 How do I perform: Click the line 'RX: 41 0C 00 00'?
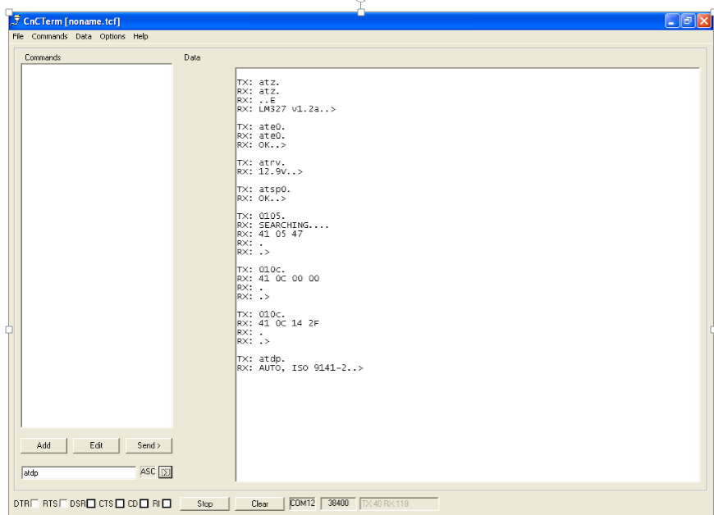pyautogui.click(x=278, y=279)
